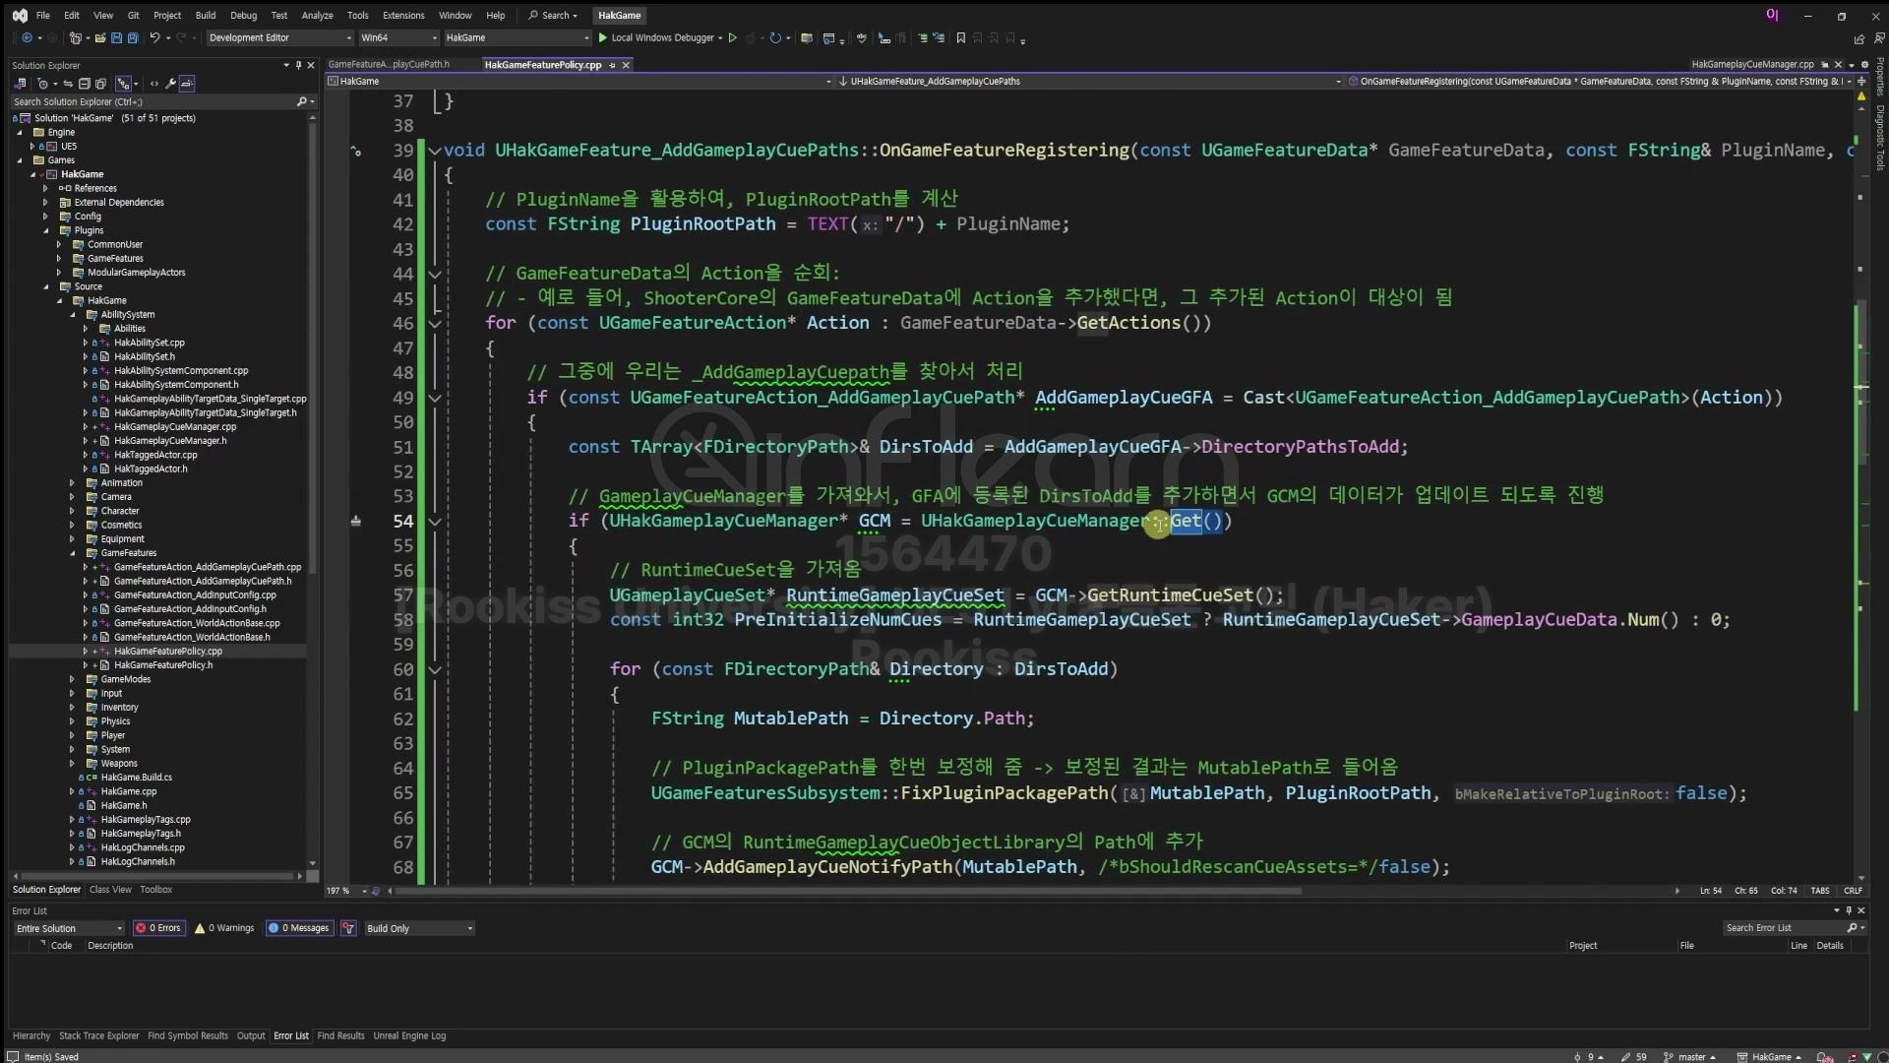
Task: Open Solution Explorer Properties wrench icon
Action: coord(170,84)
